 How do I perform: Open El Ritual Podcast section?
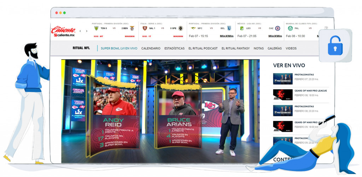coord(203,48)
